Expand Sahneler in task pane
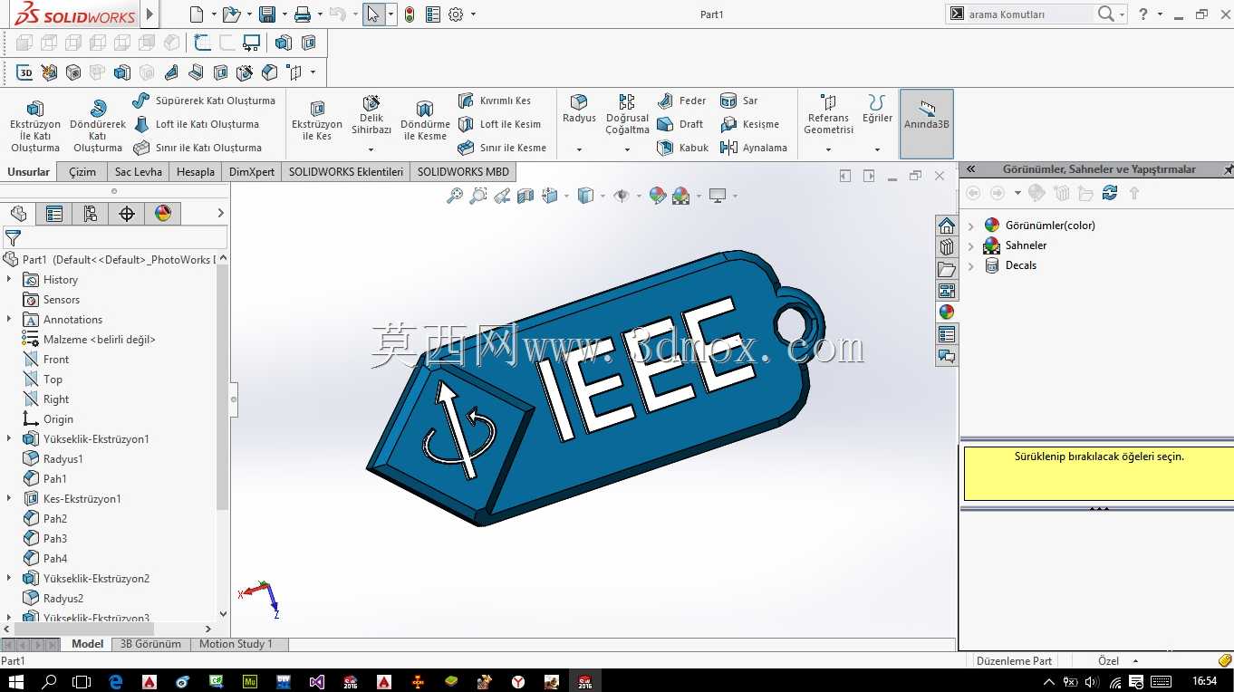The height and width of the screenshot is (692, 1234). [971, 245]
